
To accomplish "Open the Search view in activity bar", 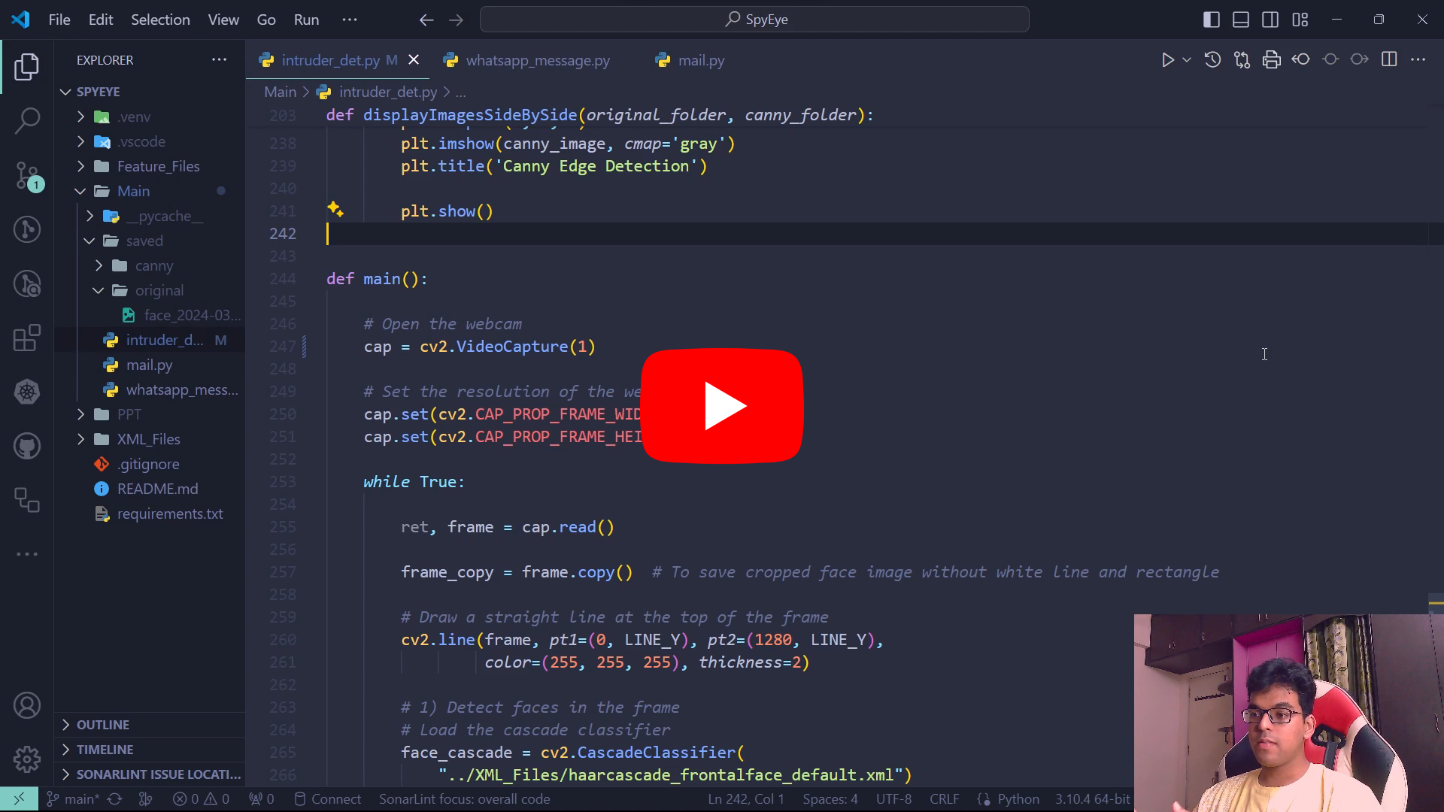I will point(27,120).
